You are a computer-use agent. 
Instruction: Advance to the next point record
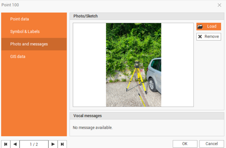[53, 144]
